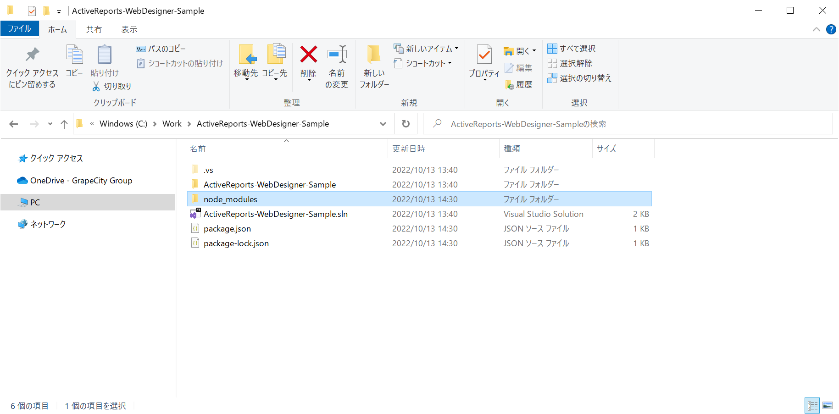
Task: Click the title bar Properties quick-access icon
Action: 32,11
